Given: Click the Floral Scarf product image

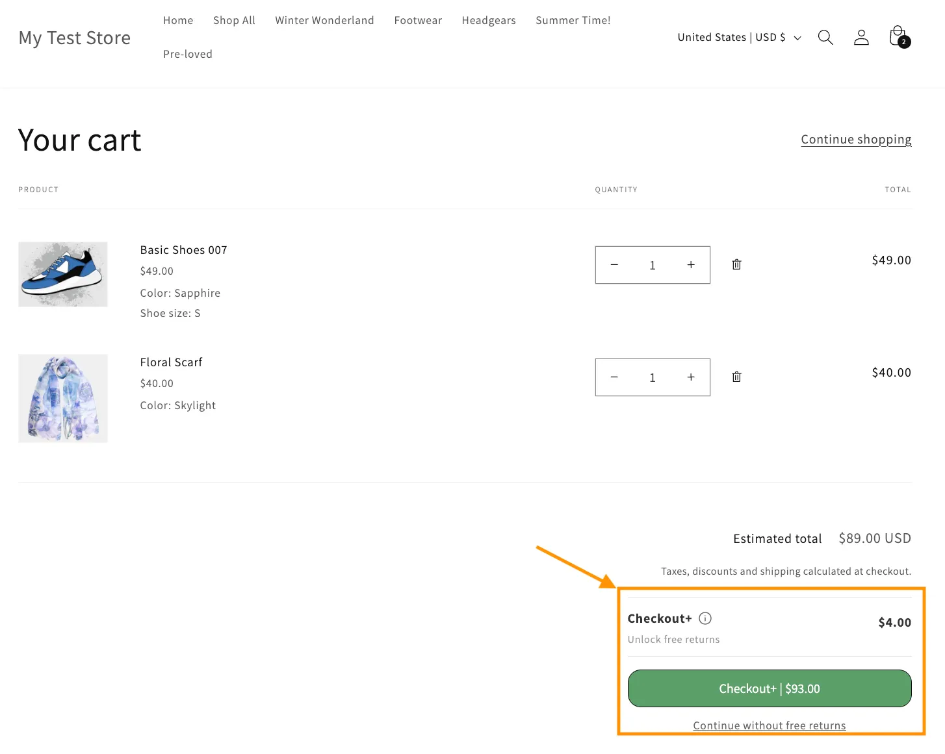Looking at the screenshot, I should (x=63, y=398).
